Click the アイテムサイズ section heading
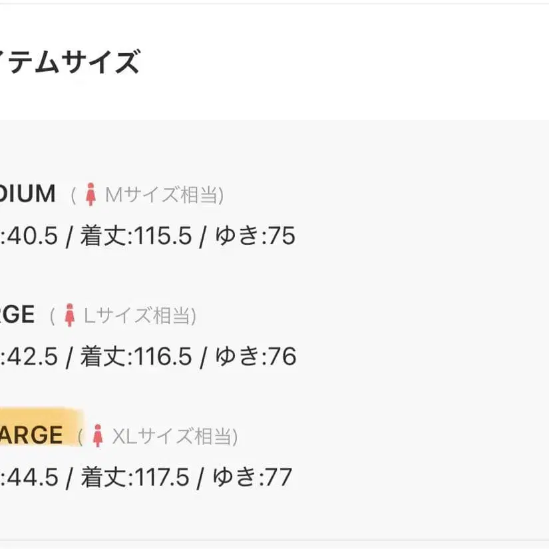 [70, 63]
